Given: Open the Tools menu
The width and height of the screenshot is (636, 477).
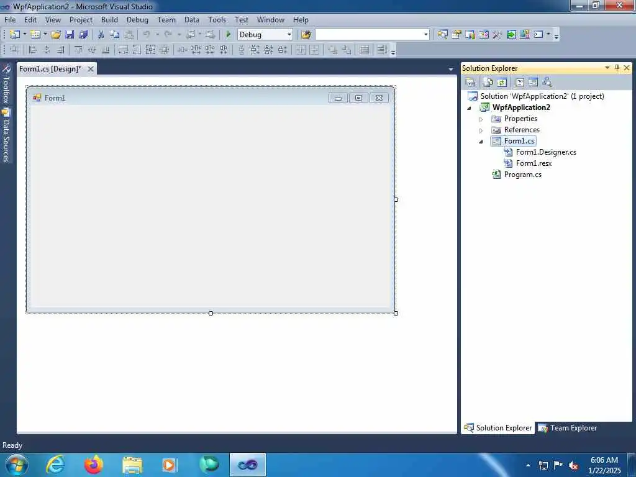Looking at the screenshot, I should (x=217, y=19).
